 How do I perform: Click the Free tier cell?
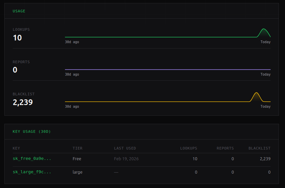(77, 159)
